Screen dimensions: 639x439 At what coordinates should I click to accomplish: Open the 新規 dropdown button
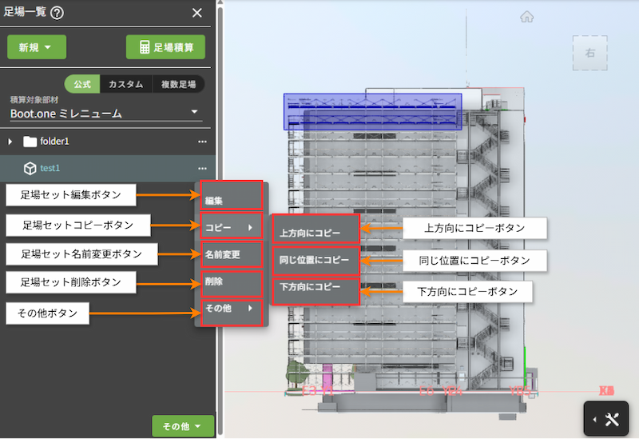pos(36,47)
